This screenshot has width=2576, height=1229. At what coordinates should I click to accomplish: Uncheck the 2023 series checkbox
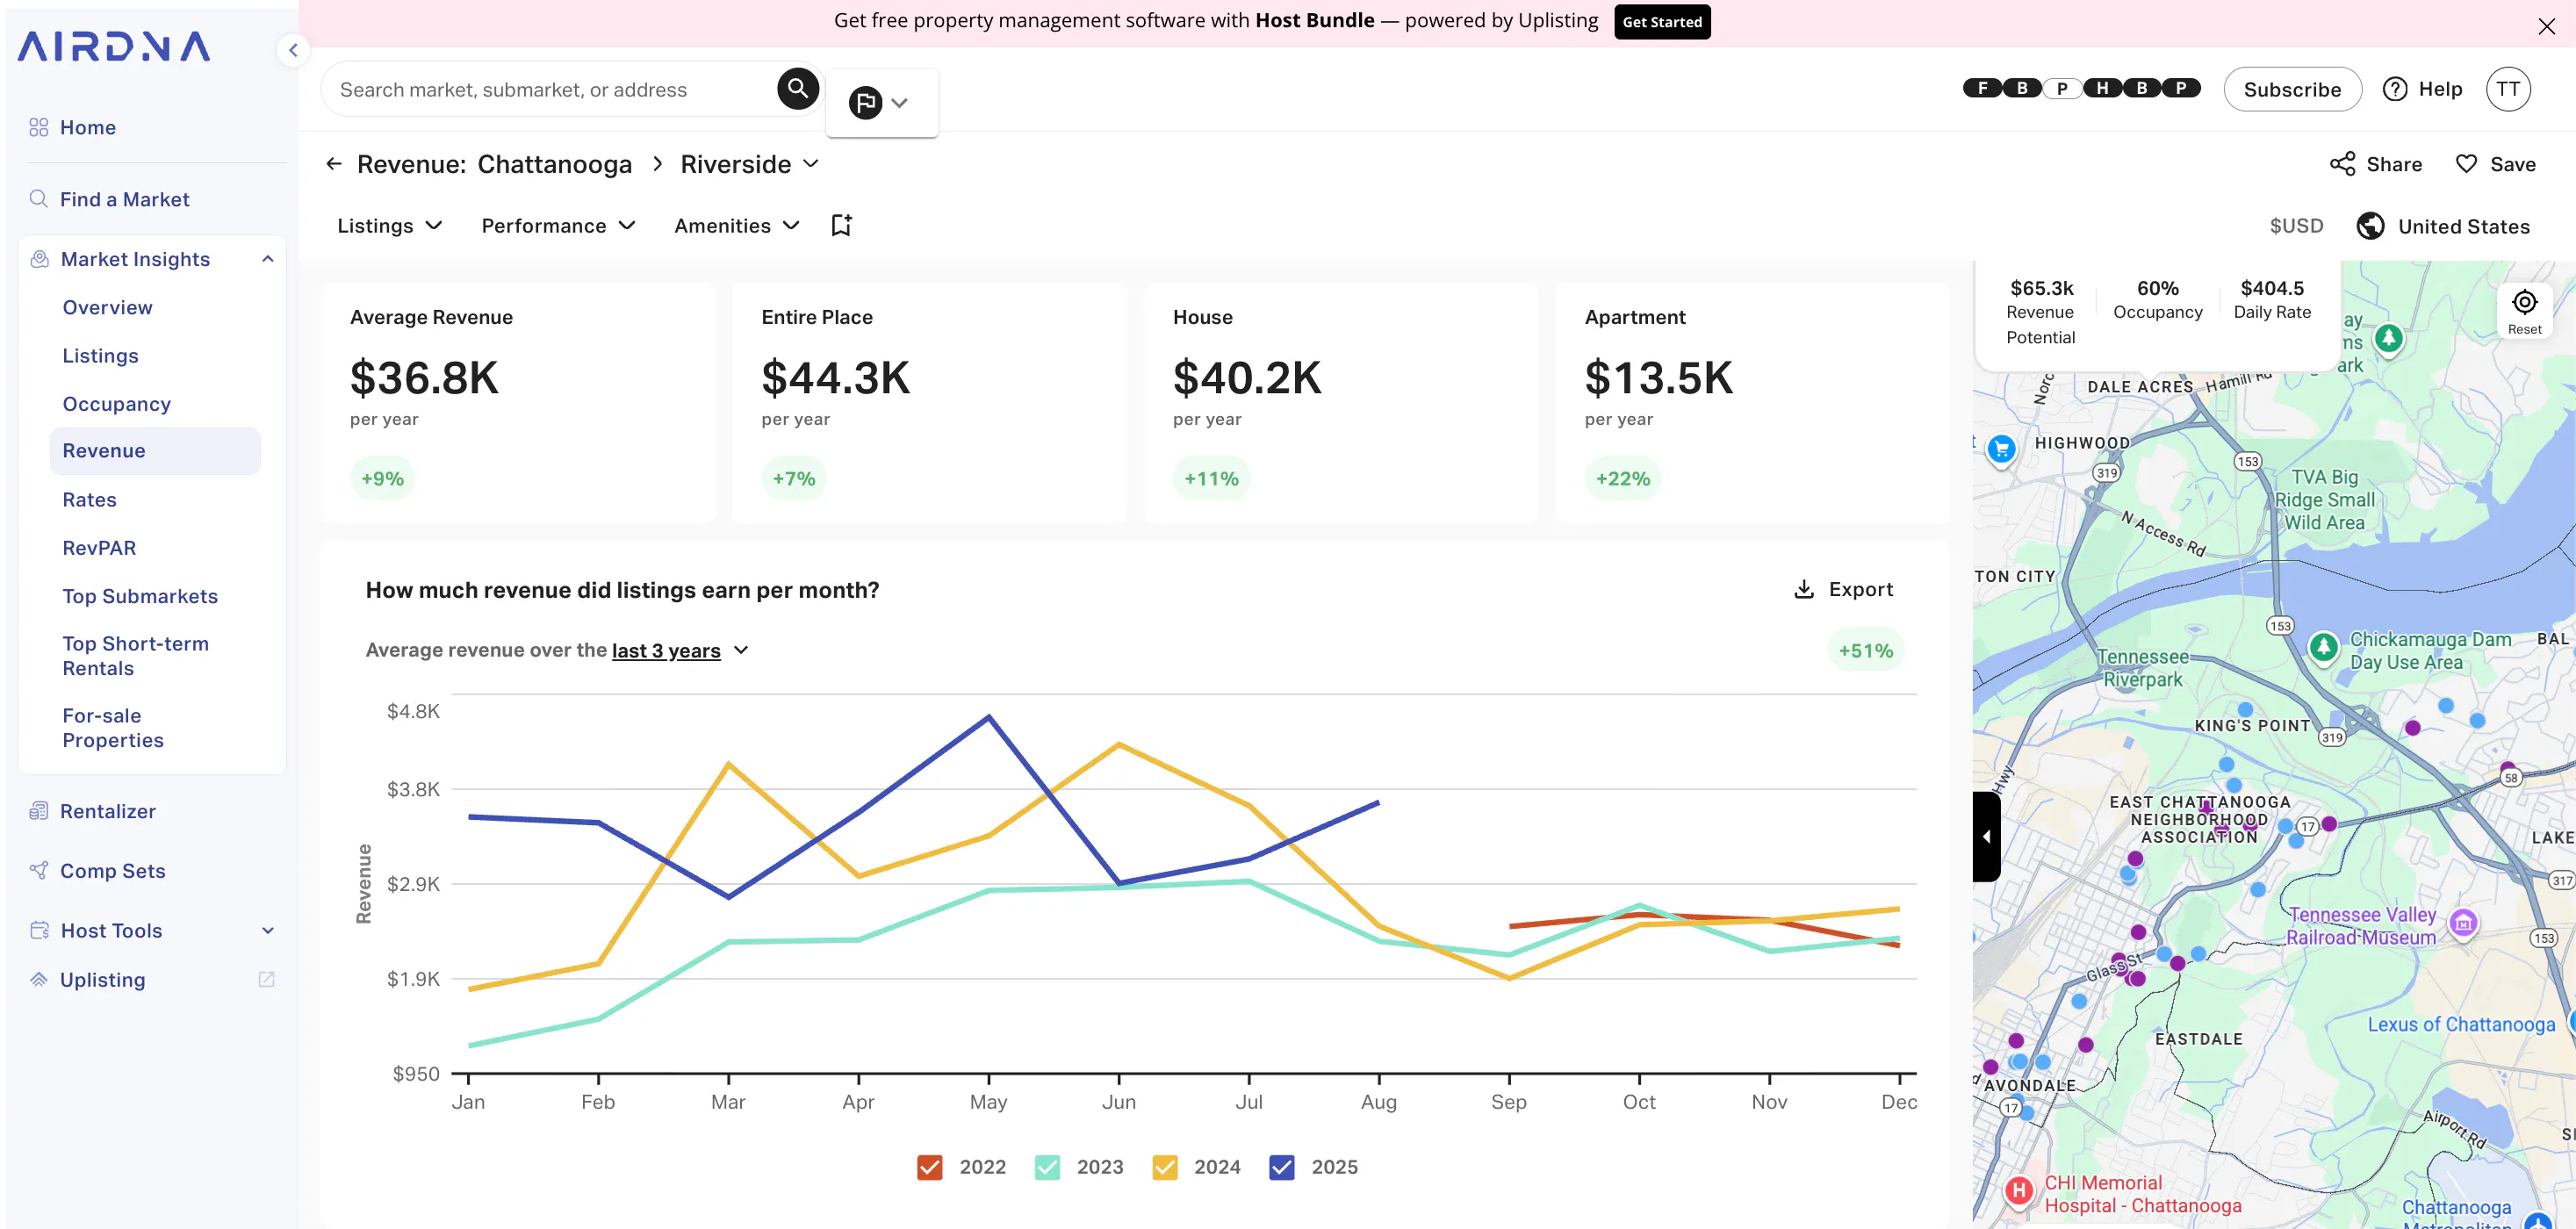tap(1047, 1167)
